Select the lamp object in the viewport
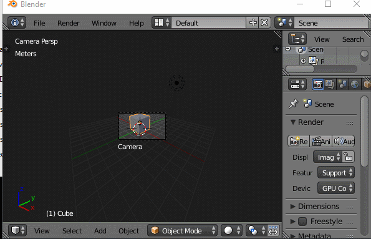The width and height of the screenshot is (371, 239). [x=176, y=83]
